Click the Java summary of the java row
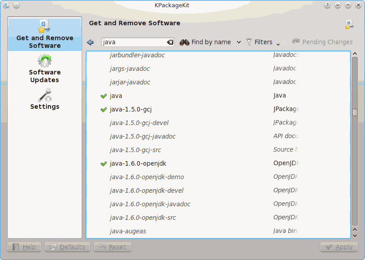Image resolution: width=365 pixels, height=260 pixels. click(x=280, y=95)
